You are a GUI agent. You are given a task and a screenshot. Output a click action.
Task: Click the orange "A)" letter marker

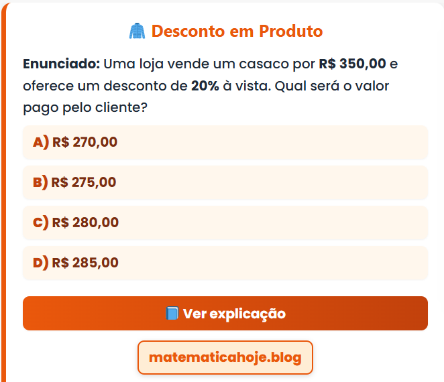coord(41,142)
